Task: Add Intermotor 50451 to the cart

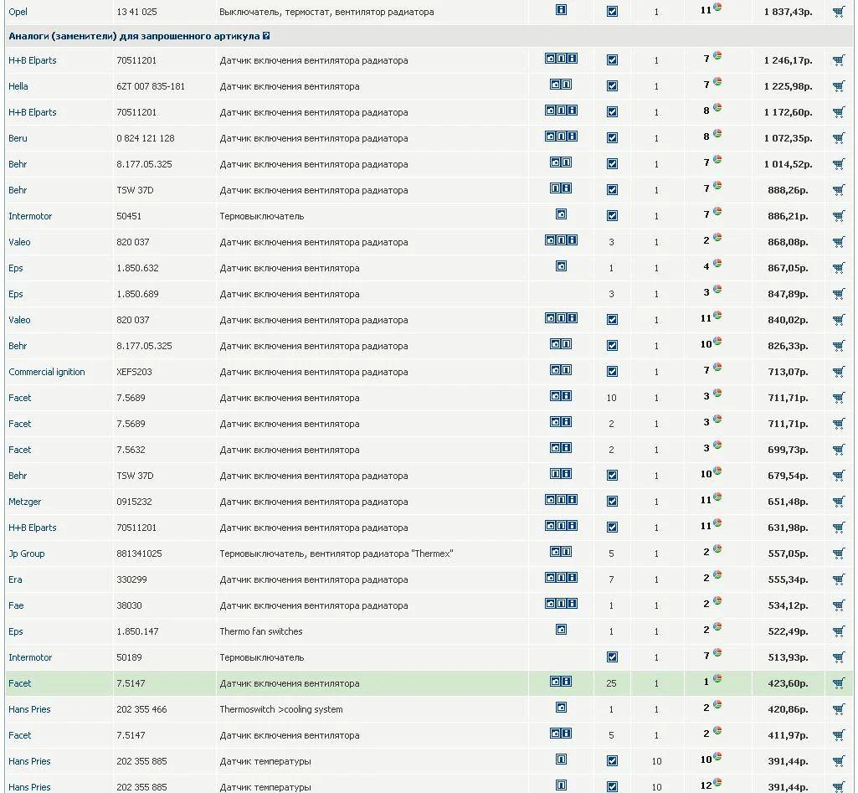Action: click(x=838, y=216)
